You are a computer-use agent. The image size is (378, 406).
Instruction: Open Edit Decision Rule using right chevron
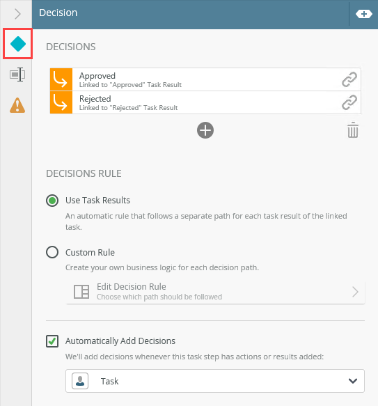pos(356,292)
